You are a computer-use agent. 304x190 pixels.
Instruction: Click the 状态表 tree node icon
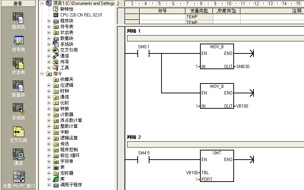pyautogui.click(x=56, y=33)
